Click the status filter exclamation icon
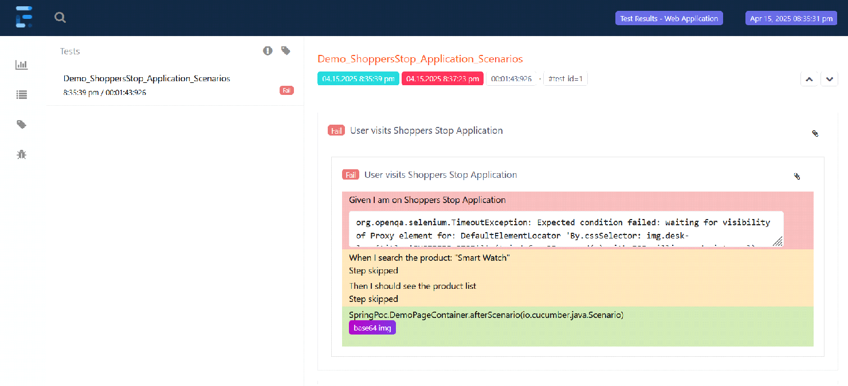Viewport: 848px width, 386px height. pyautogui.click(x=268, y=51)
